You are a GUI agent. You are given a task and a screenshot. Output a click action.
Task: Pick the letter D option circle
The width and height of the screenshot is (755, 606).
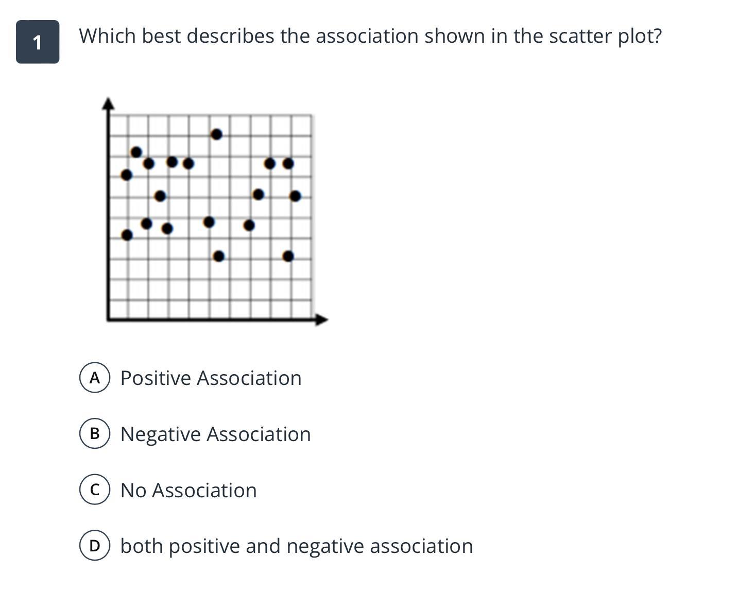click(x=95, y=546)
